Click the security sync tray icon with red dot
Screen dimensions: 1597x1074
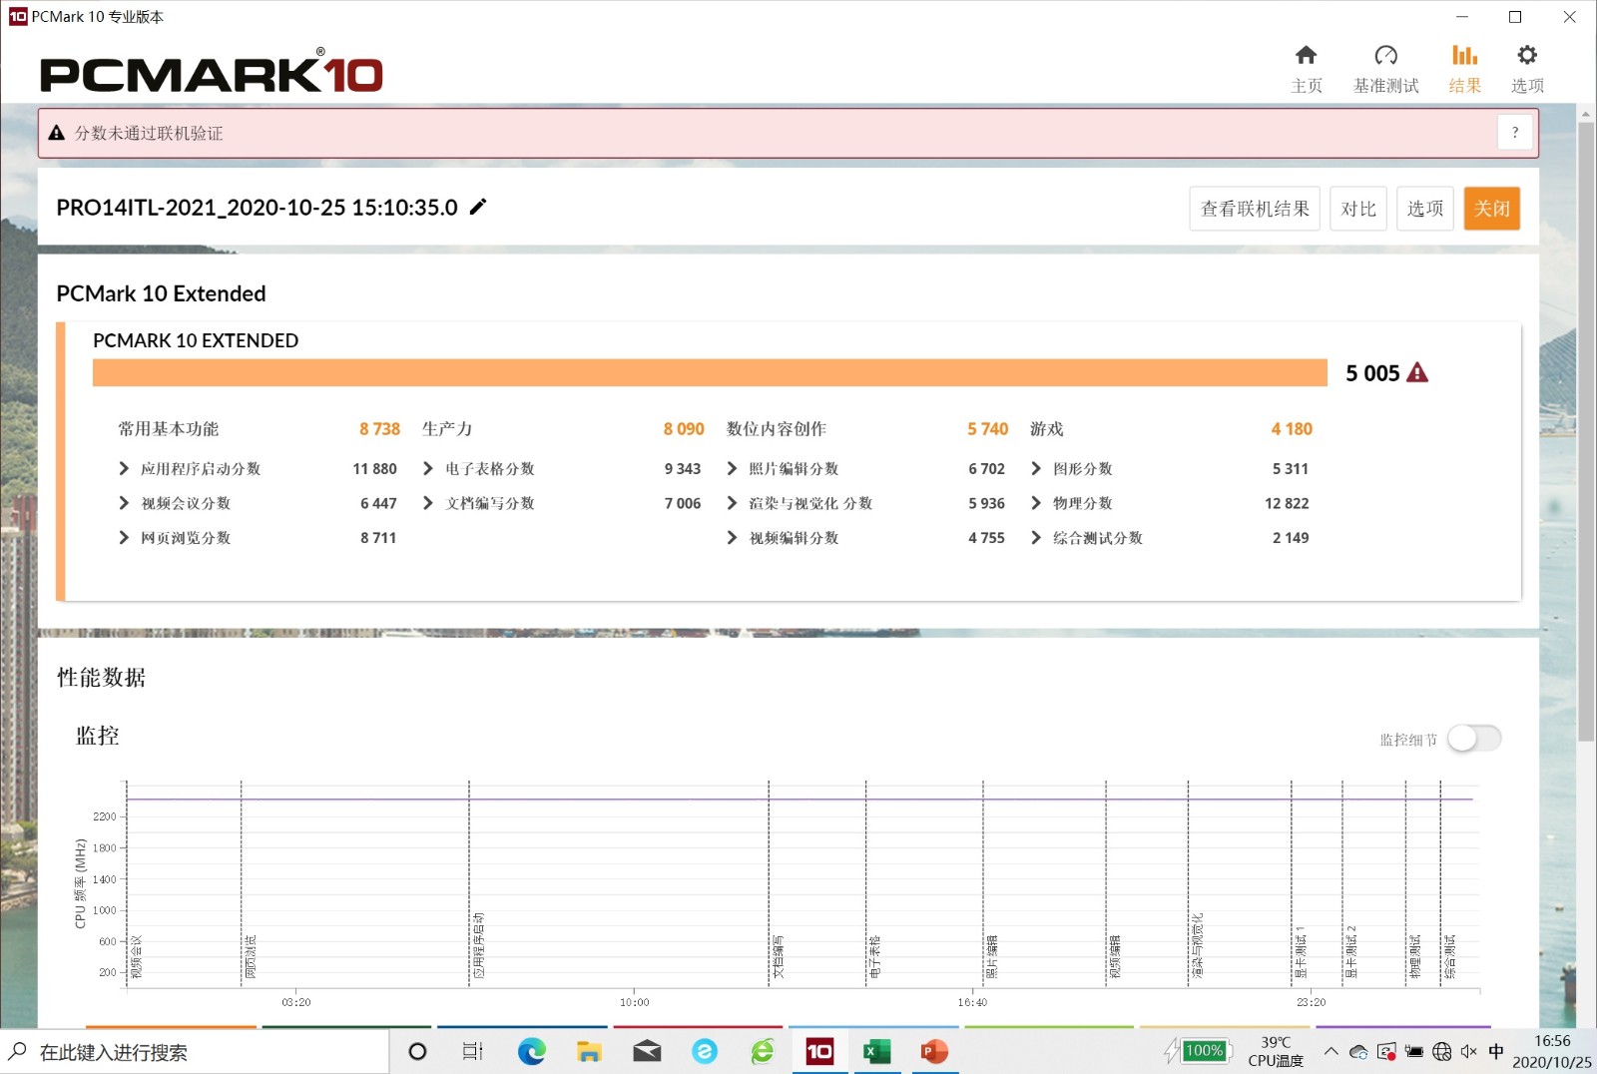[1386, 1051]
